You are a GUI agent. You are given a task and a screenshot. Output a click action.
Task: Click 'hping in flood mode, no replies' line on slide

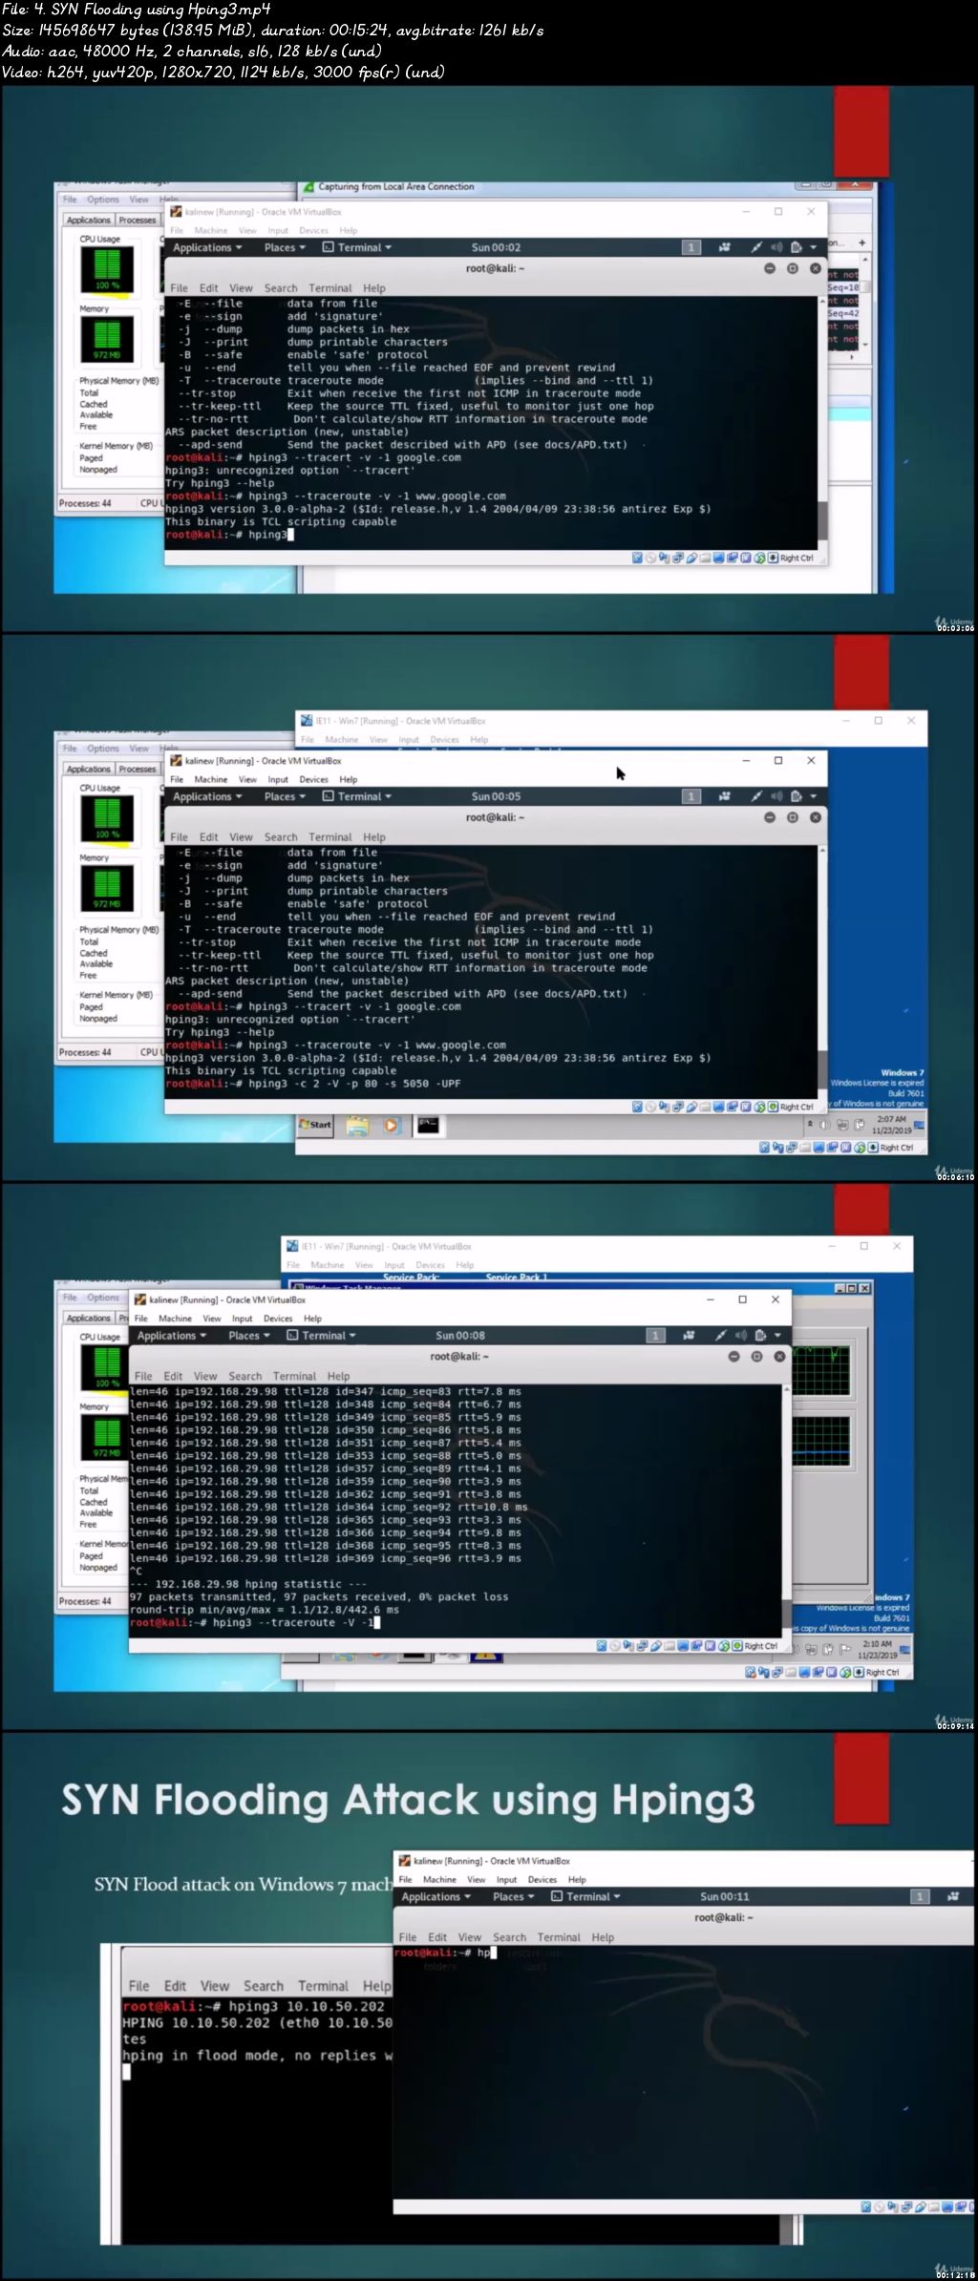pyautogui.click(x=257, y=2055)
